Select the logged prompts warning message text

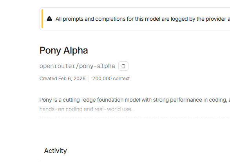(x=143, y=19)
